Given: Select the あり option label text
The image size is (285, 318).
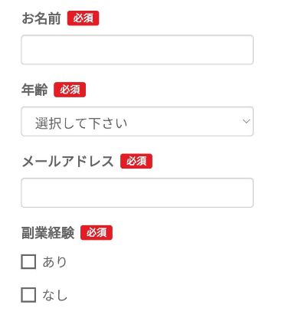Looking at the screenshot, I should point(54,262).
